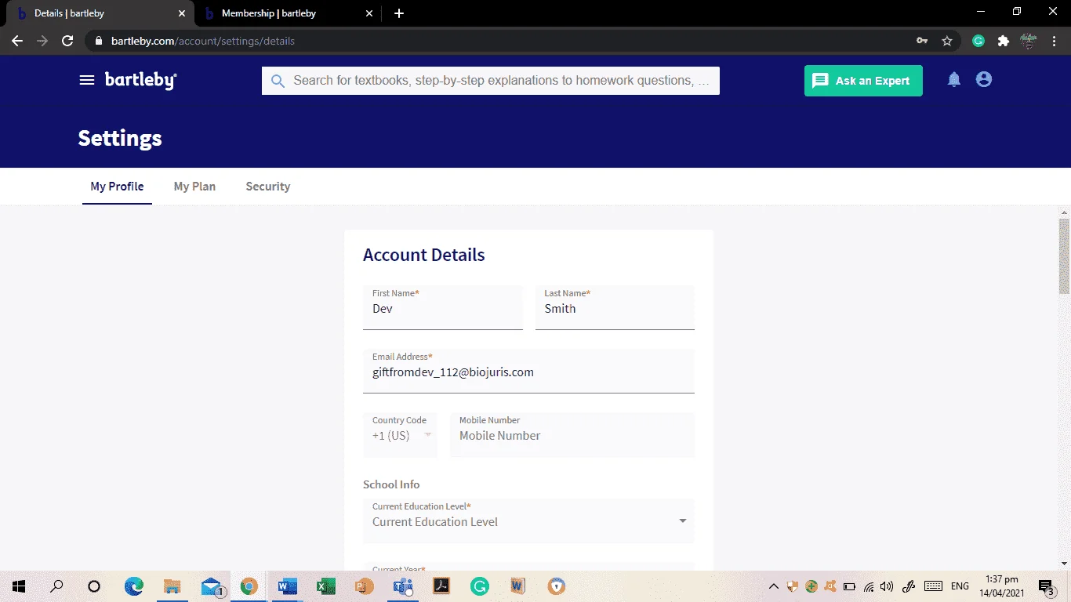Open the Extensions puzzle icon
Screen dimensions: 1071x602
[x=1003, y=41]
